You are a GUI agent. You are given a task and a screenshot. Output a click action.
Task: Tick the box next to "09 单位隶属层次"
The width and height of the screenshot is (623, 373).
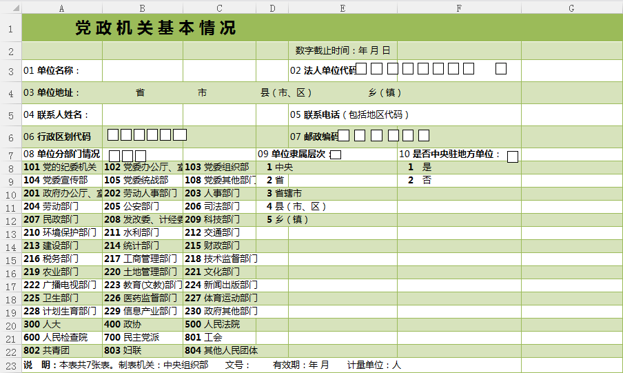(336, 155)
